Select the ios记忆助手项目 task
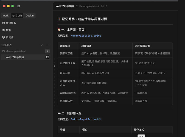The image size is (185, 137). pyautogui.click(x=25, y=57)
